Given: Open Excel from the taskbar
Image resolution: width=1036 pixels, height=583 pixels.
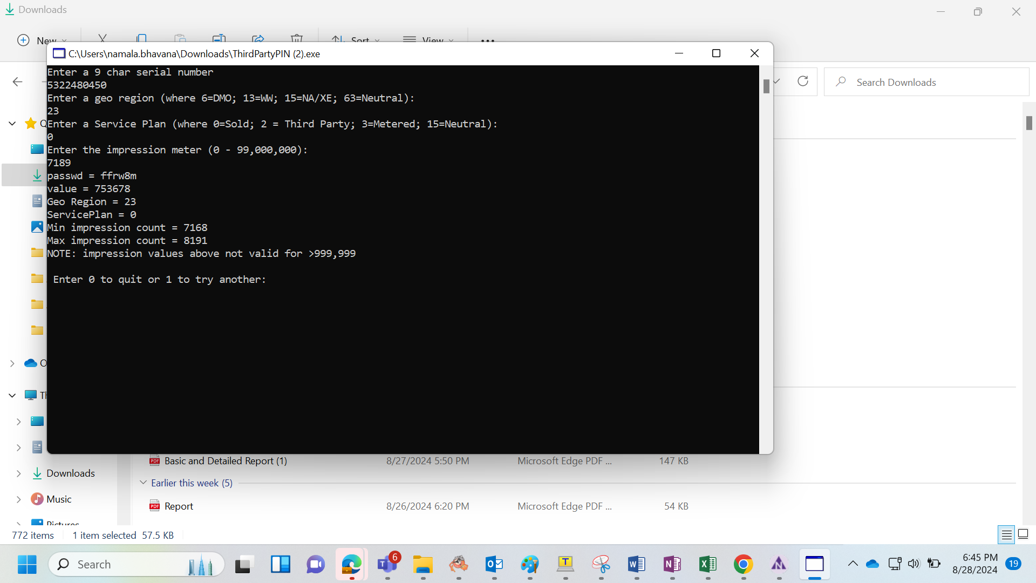Looking at the screenshot, I should coord(707,565).
